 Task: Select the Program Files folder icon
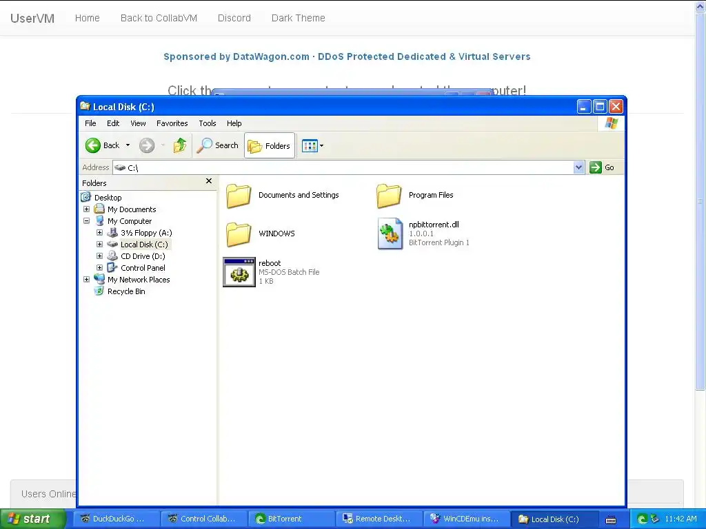(389, 196)
